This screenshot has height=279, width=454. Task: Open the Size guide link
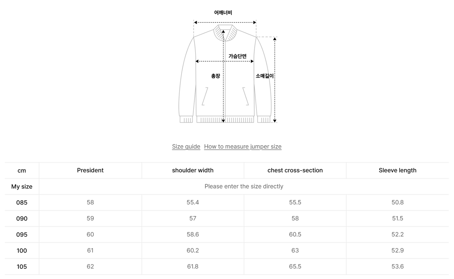(x=186, y=146)
